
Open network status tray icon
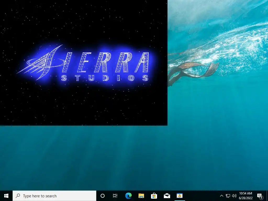pyautogui.click(x=228, y=196)
